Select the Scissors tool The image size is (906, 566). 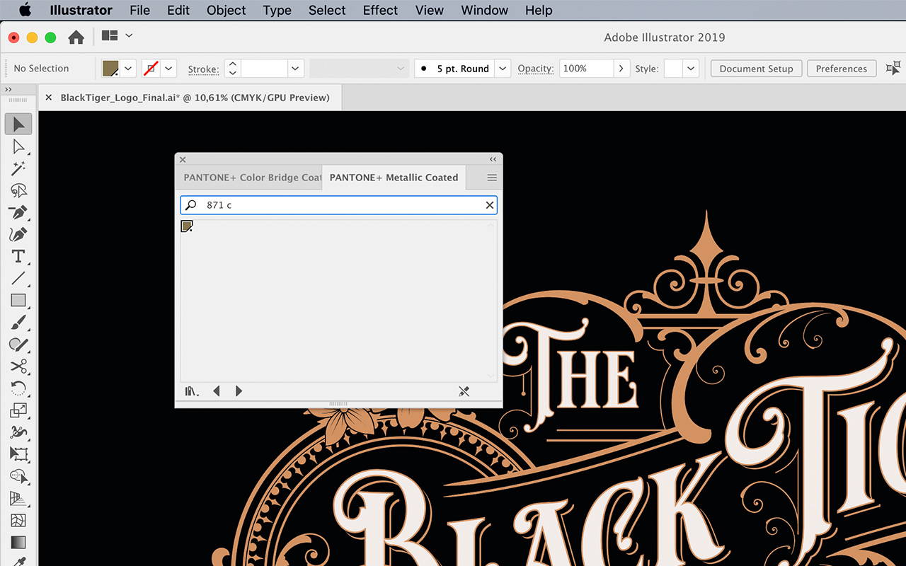pos(18,366)
